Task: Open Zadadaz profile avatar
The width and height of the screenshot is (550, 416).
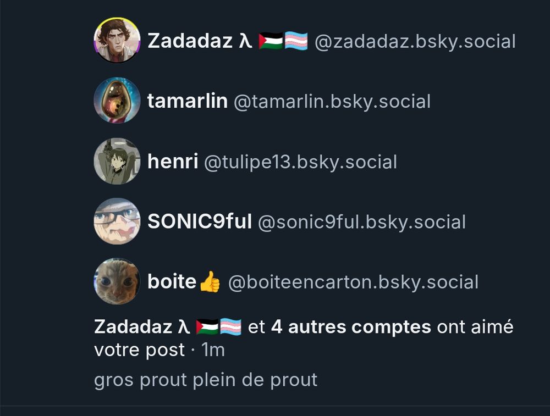Action: [x=117, y=40]
